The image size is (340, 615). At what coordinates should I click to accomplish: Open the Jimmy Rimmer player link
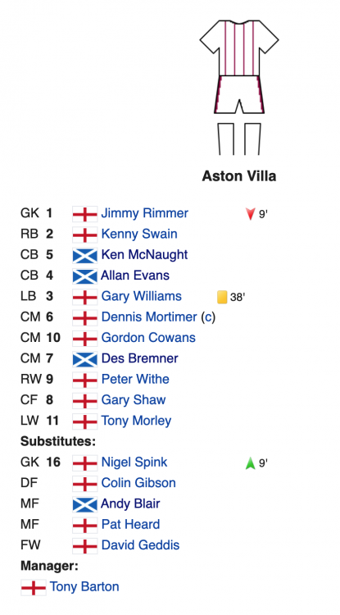tap(144, 213)
